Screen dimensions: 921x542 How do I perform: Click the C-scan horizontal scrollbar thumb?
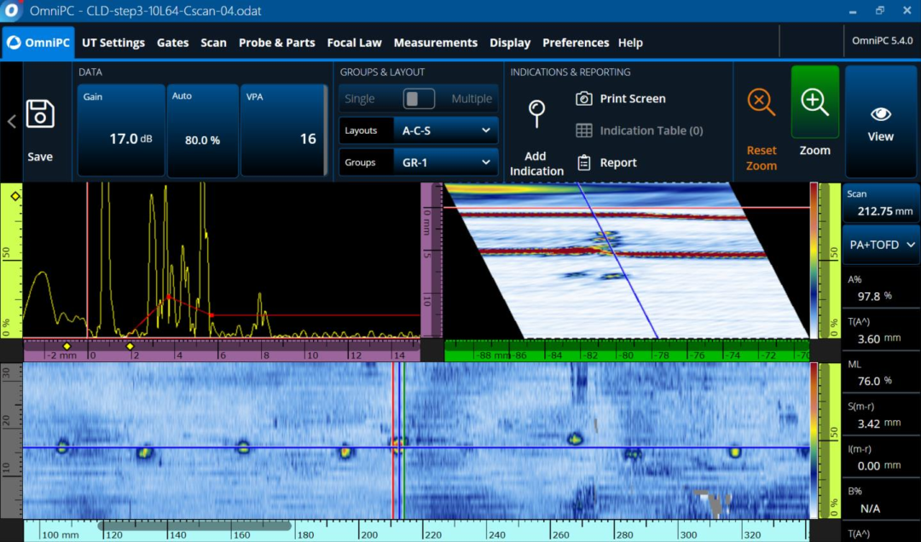coord(194,526)
